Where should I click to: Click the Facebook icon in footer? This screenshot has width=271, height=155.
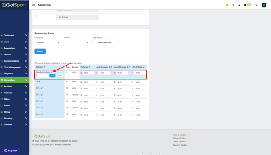click(x=142, y=153)
